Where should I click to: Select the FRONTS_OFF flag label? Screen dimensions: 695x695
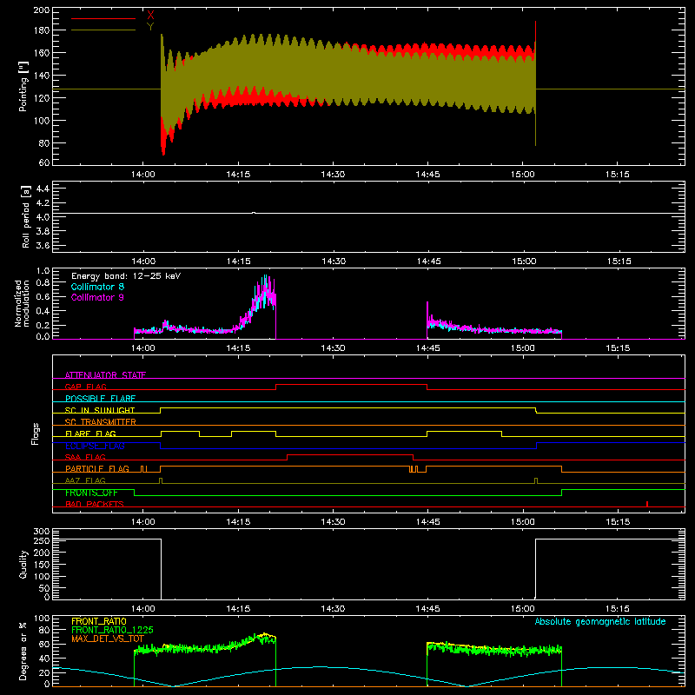(91, 493)
